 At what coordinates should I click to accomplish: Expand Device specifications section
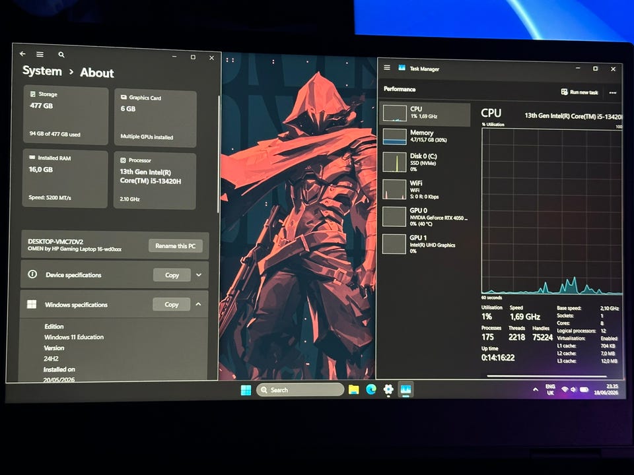tap(199, 275)
